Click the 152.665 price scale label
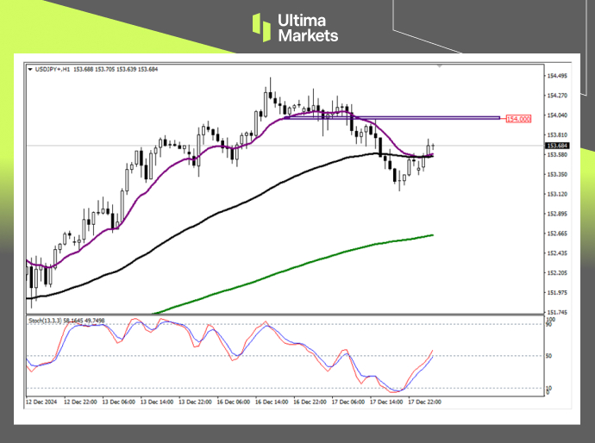The height and width of the screenshot is (443, 595). (557, 234)
